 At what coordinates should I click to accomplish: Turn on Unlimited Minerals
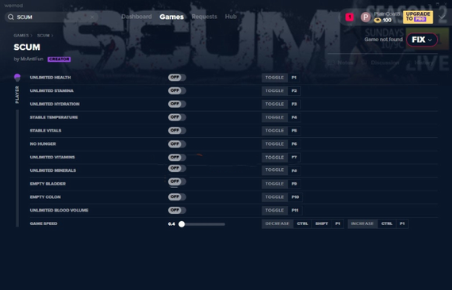177,168
